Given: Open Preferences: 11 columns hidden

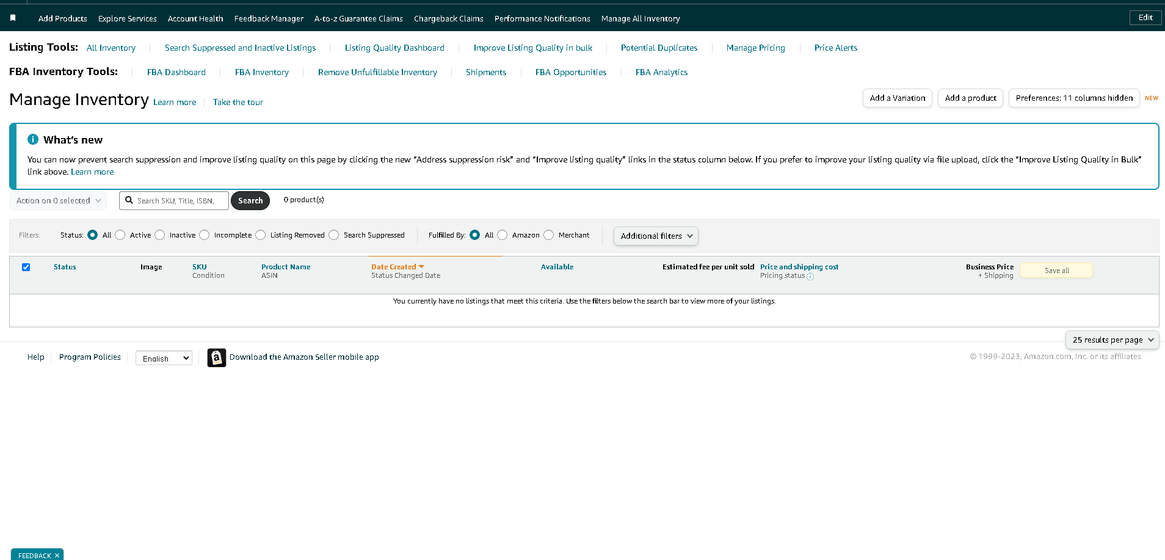Looking at the screenshot, I should (1074, 98).
